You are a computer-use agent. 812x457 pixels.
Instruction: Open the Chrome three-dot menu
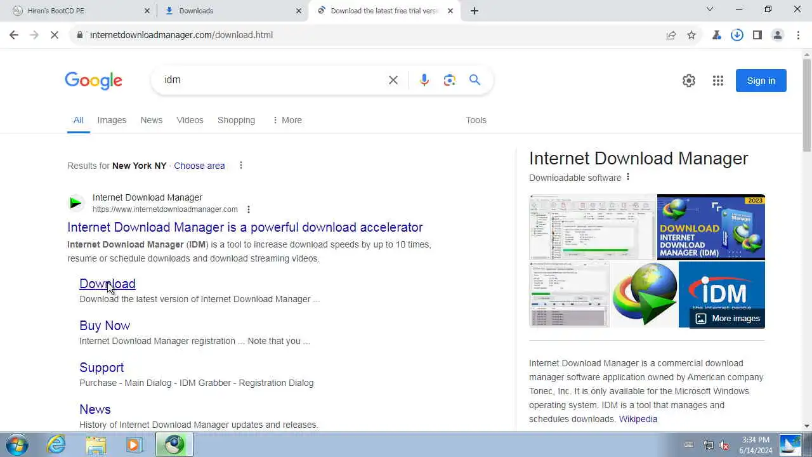798,35
